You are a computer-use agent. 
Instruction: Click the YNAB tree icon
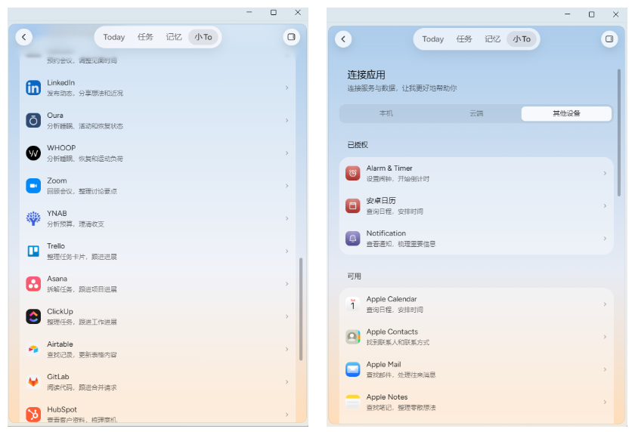click(33, 218)
